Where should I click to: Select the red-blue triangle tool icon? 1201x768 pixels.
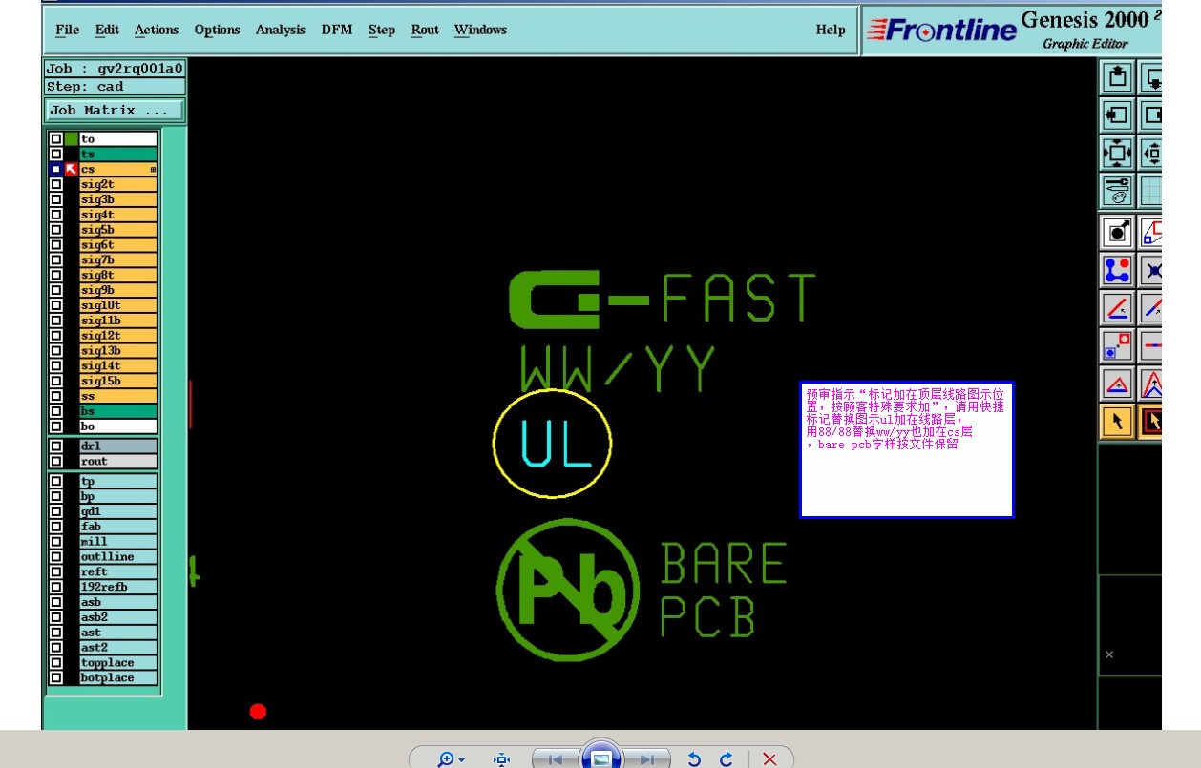click(x=1117, y=384)
